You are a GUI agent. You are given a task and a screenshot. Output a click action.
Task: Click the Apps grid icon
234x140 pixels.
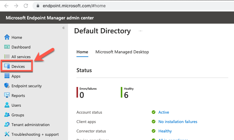click(x=7, y=76)
